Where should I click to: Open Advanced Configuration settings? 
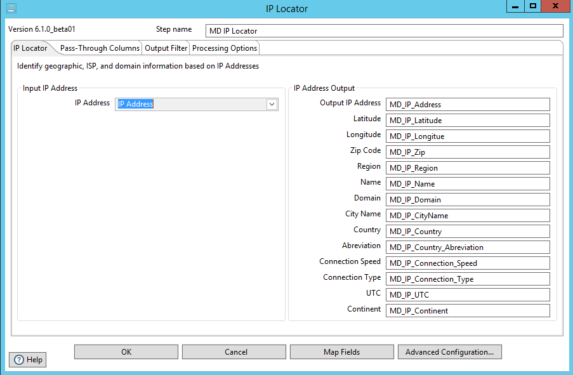[449, 352]
